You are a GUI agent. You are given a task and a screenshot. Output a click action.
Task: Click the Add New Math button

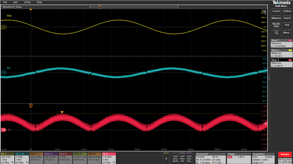175,158
